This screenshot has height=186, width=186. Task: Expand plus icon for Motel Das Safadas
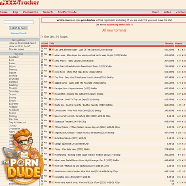[53, 138]
